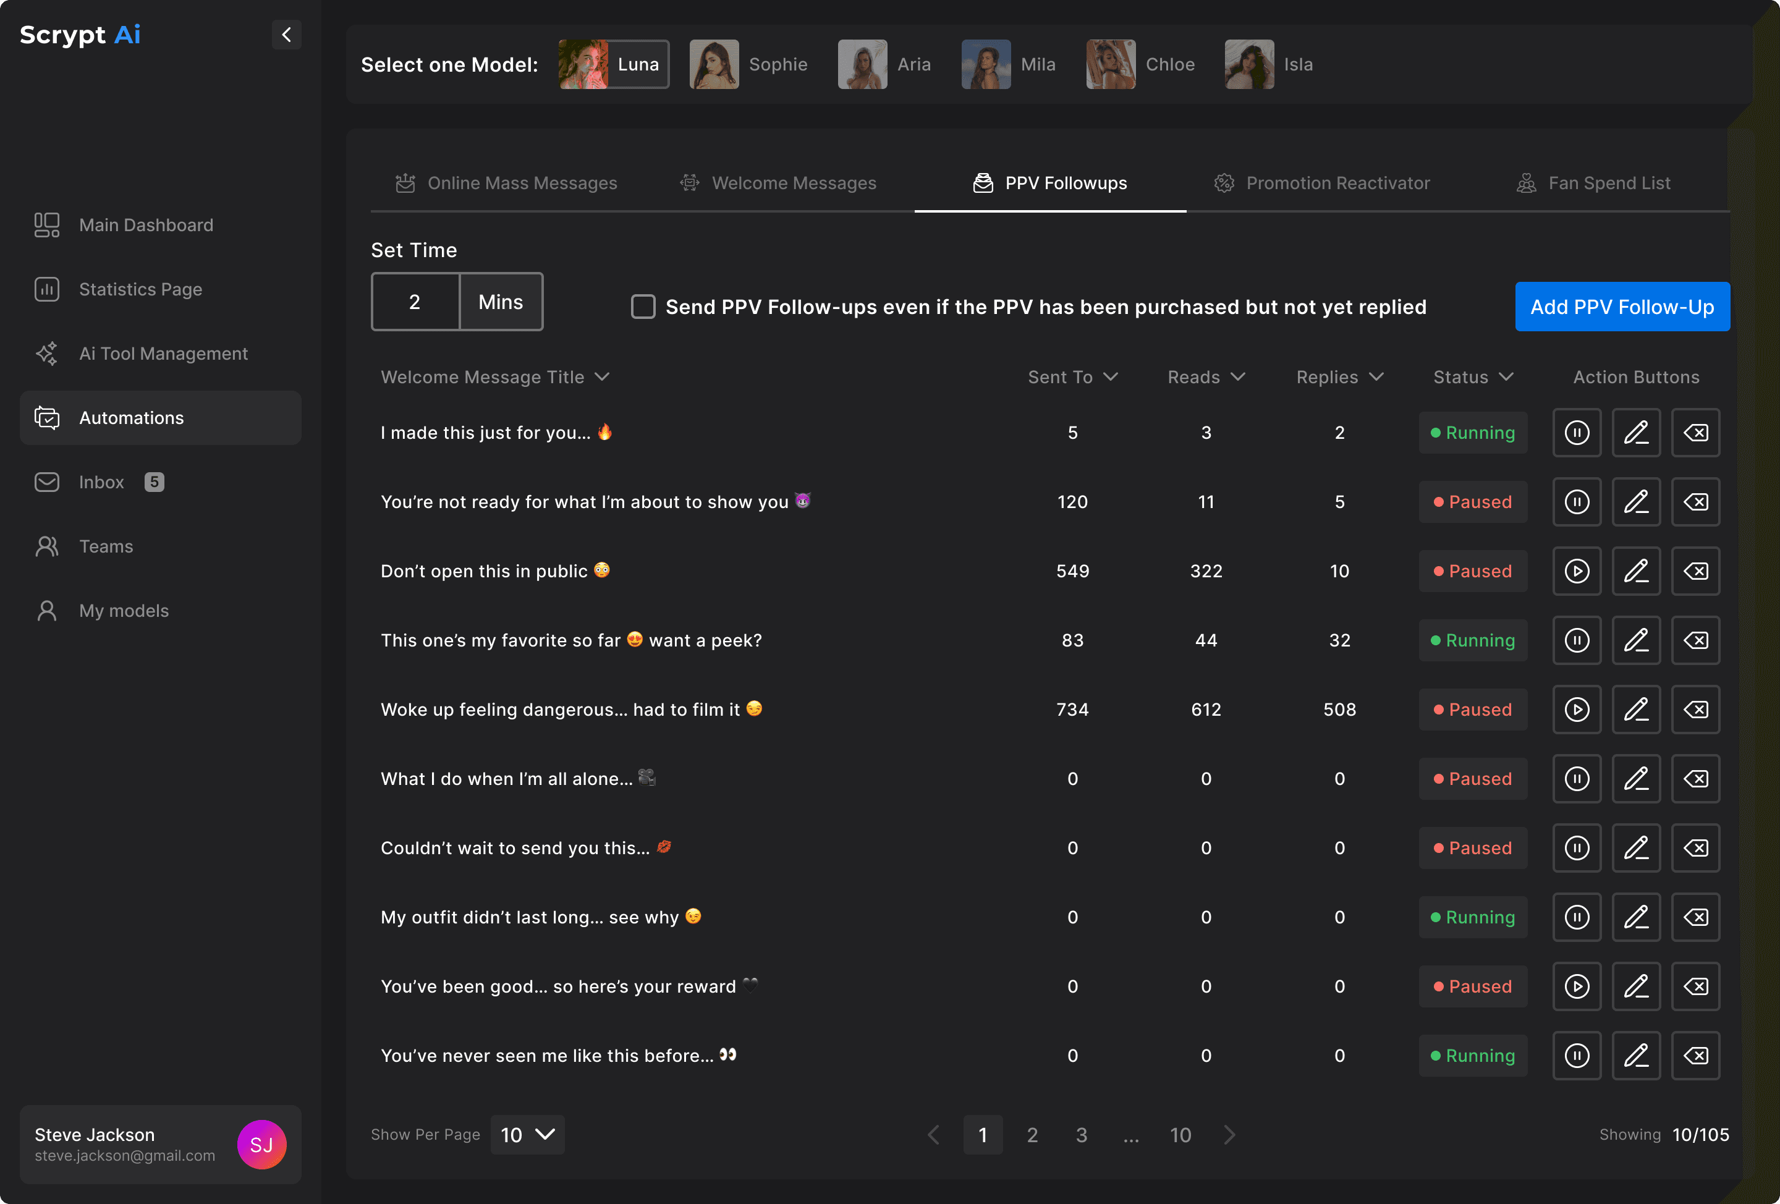Open Inbox from the sidebar

[x=100, y=483]
